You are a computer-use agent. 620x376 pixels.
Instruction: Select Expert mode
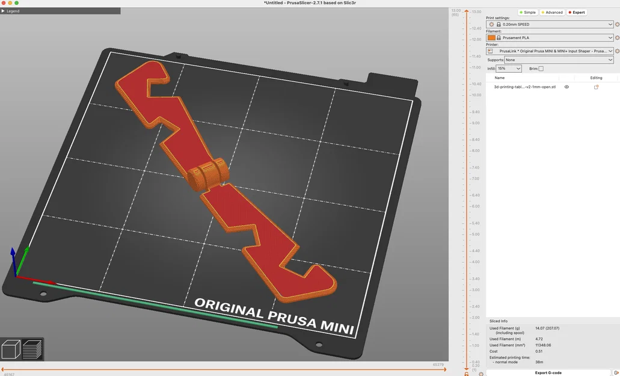(577, 12)
